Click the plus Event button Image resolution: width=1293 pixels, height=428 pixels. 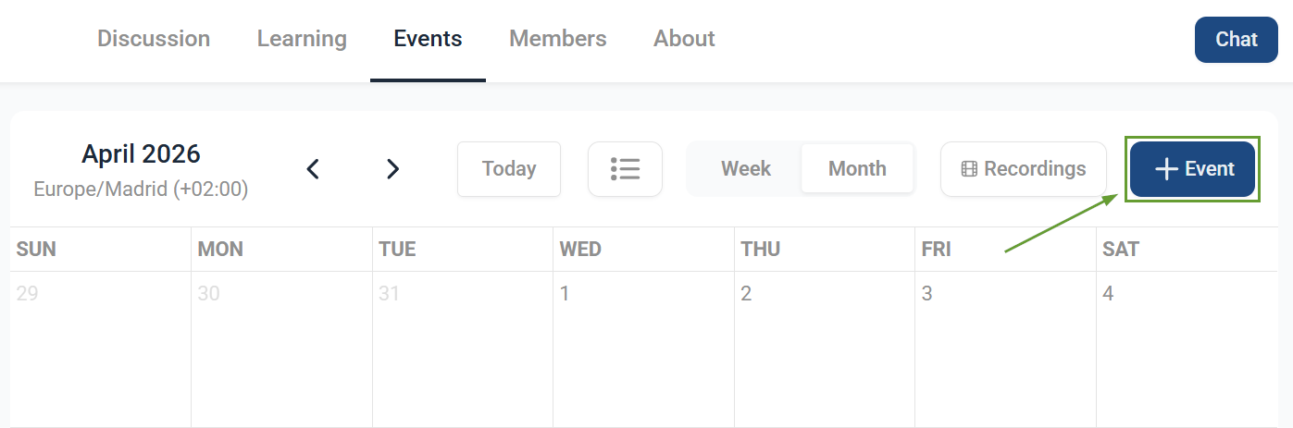pos(1193,169)
